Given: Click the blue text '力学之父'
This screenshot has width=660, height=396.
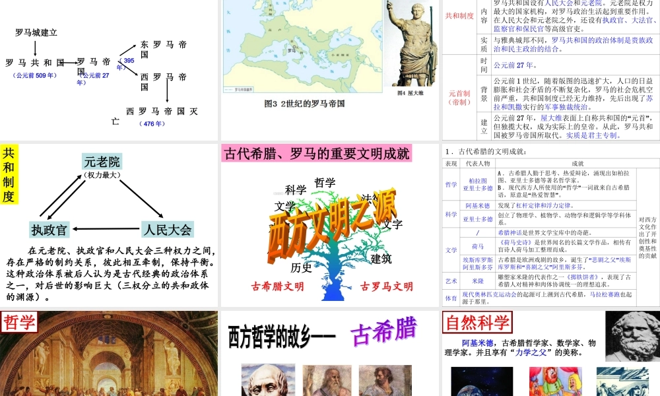Looking at the screenshot, I should 531,352.
